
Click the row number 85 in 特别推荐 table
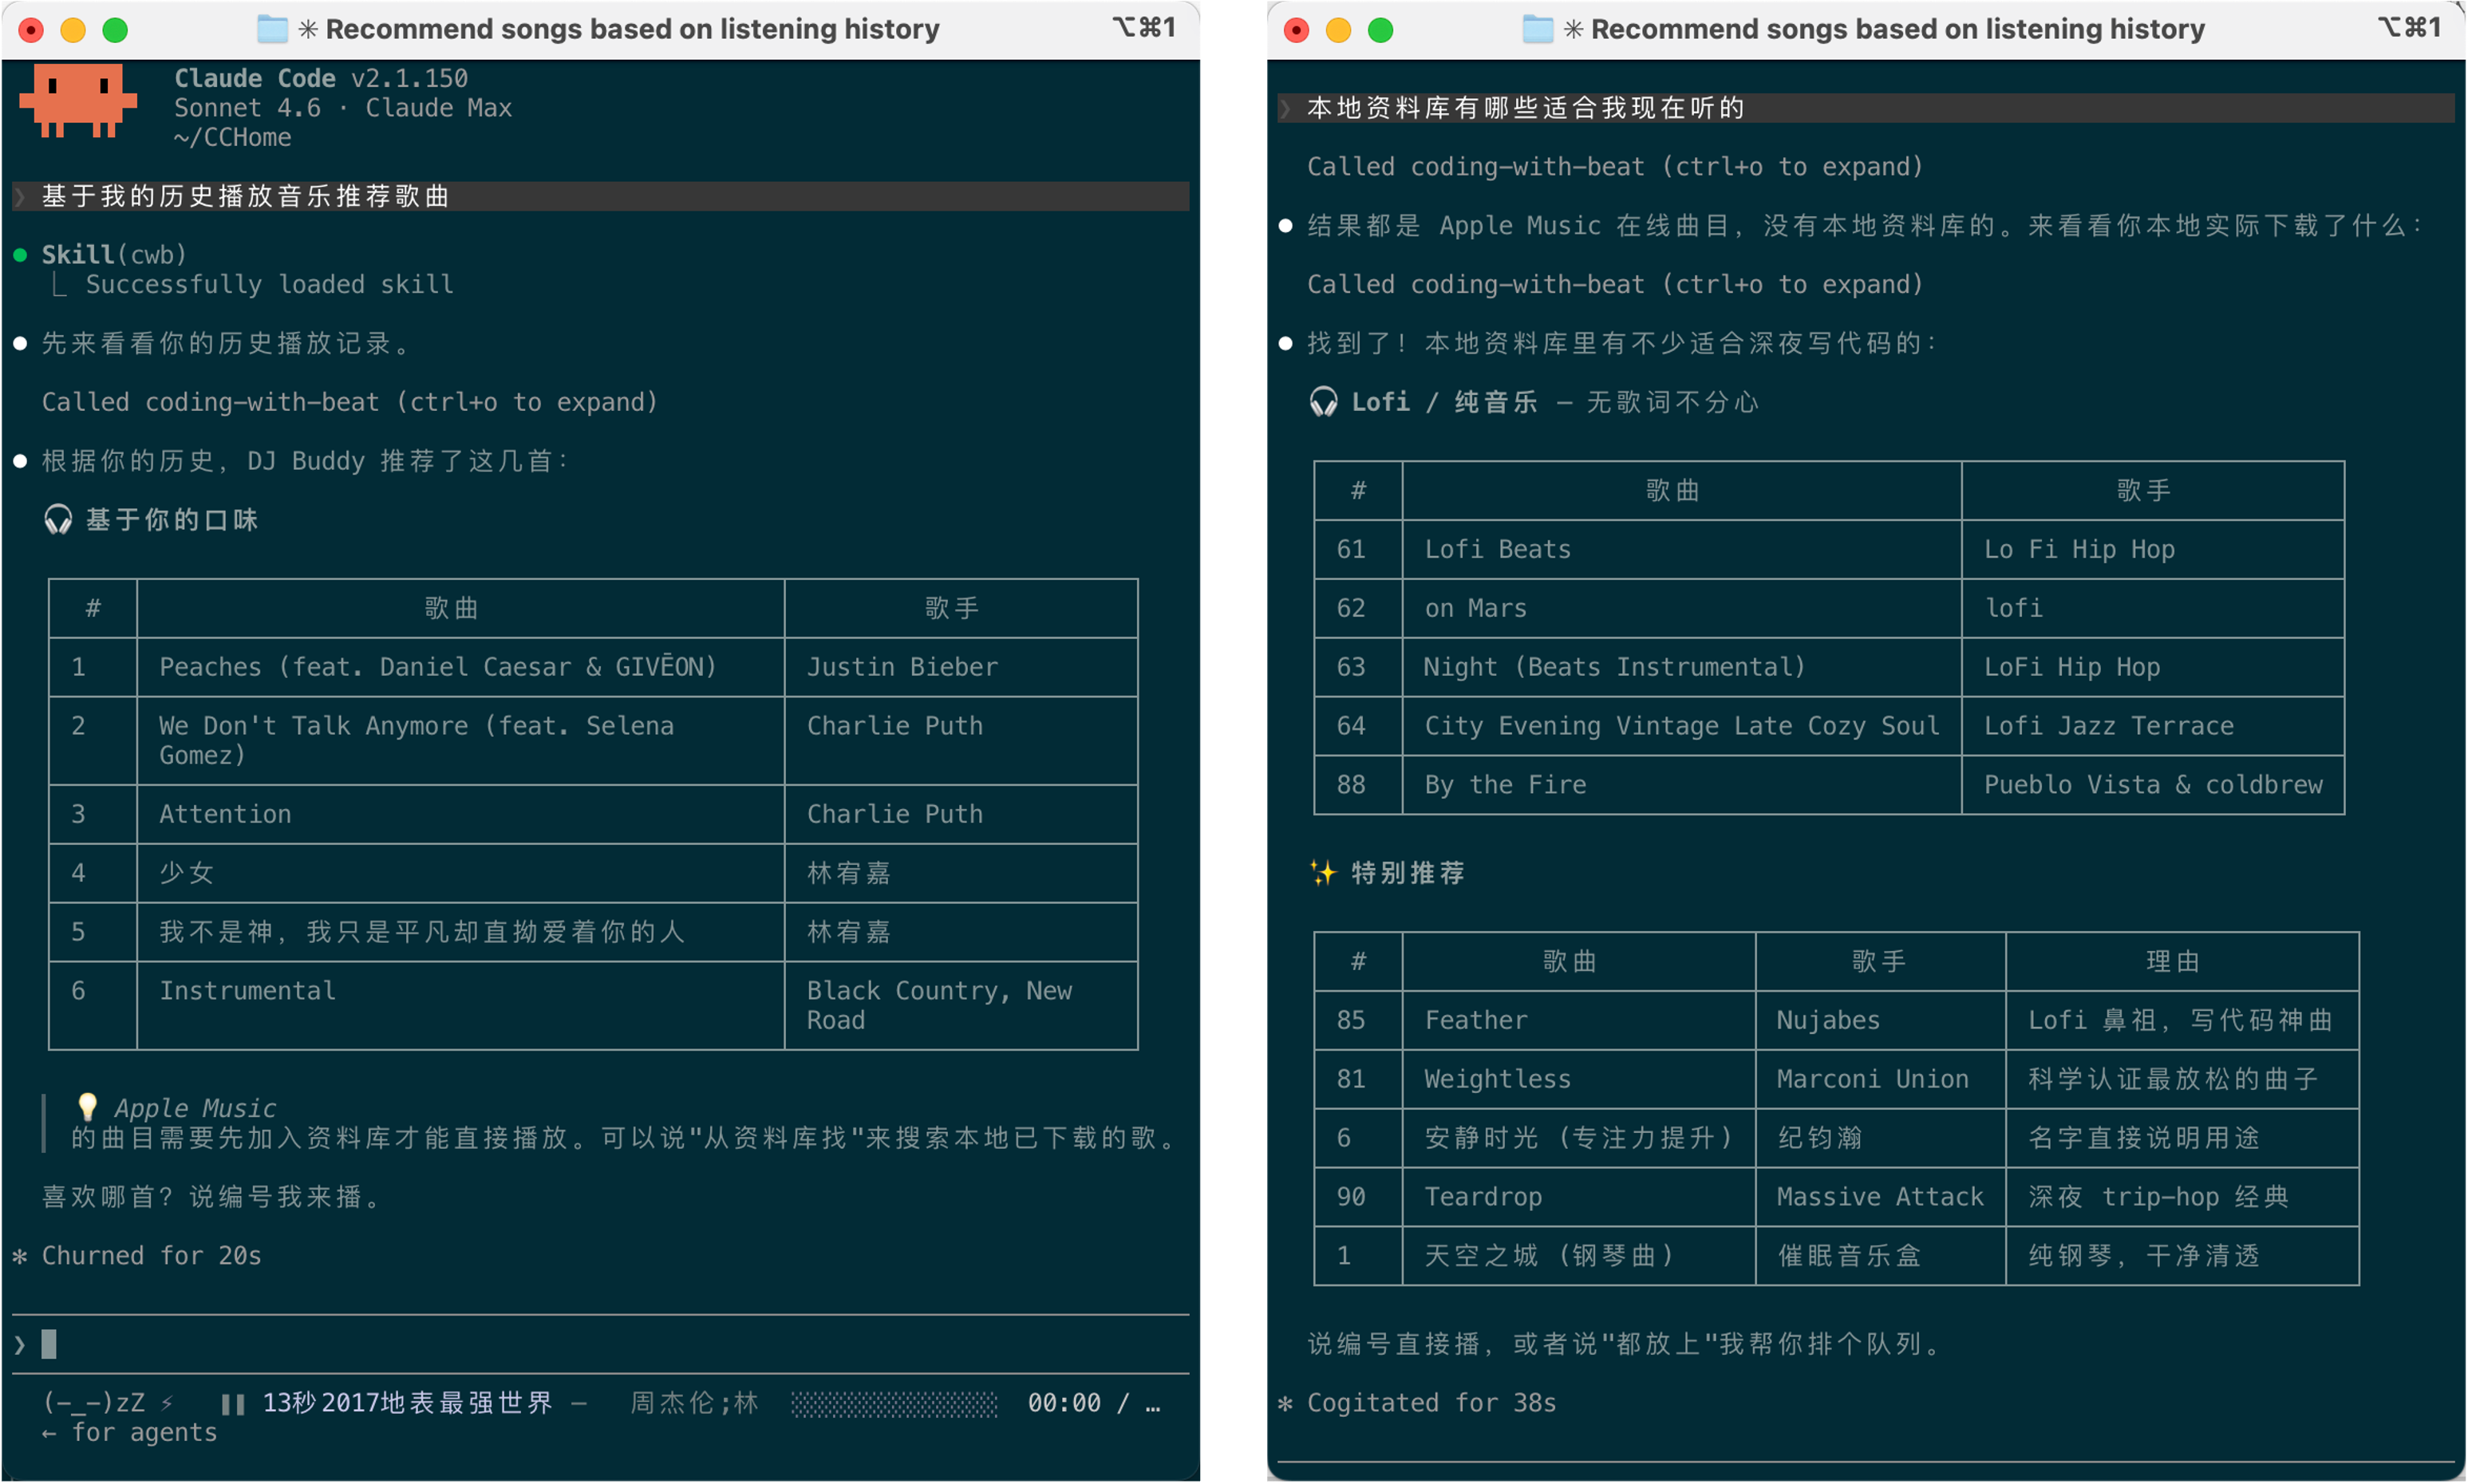coord(1351,1020)
